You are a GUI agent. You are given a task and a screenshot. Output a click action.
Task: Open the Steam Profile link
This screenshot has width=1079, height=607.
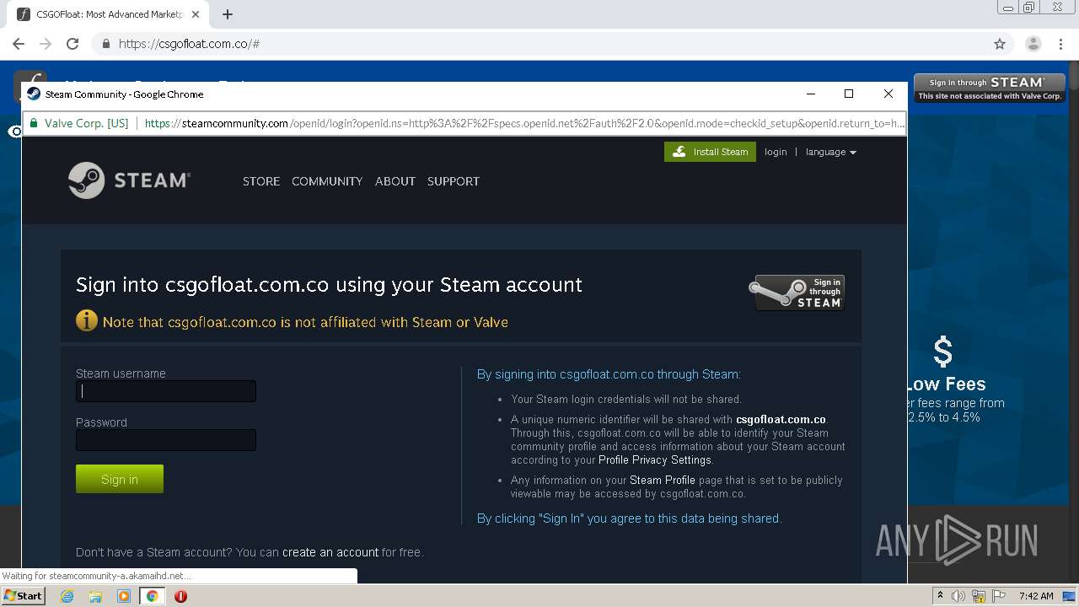663,480
